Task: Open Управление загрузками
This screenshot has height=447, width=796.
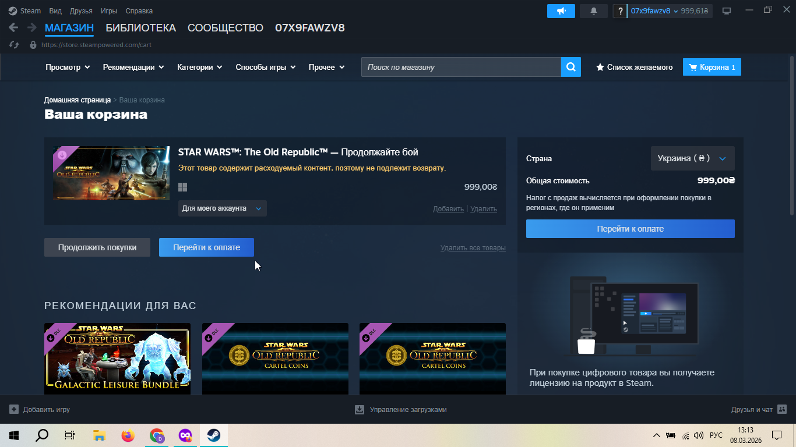Action: [x=408, y=410]
